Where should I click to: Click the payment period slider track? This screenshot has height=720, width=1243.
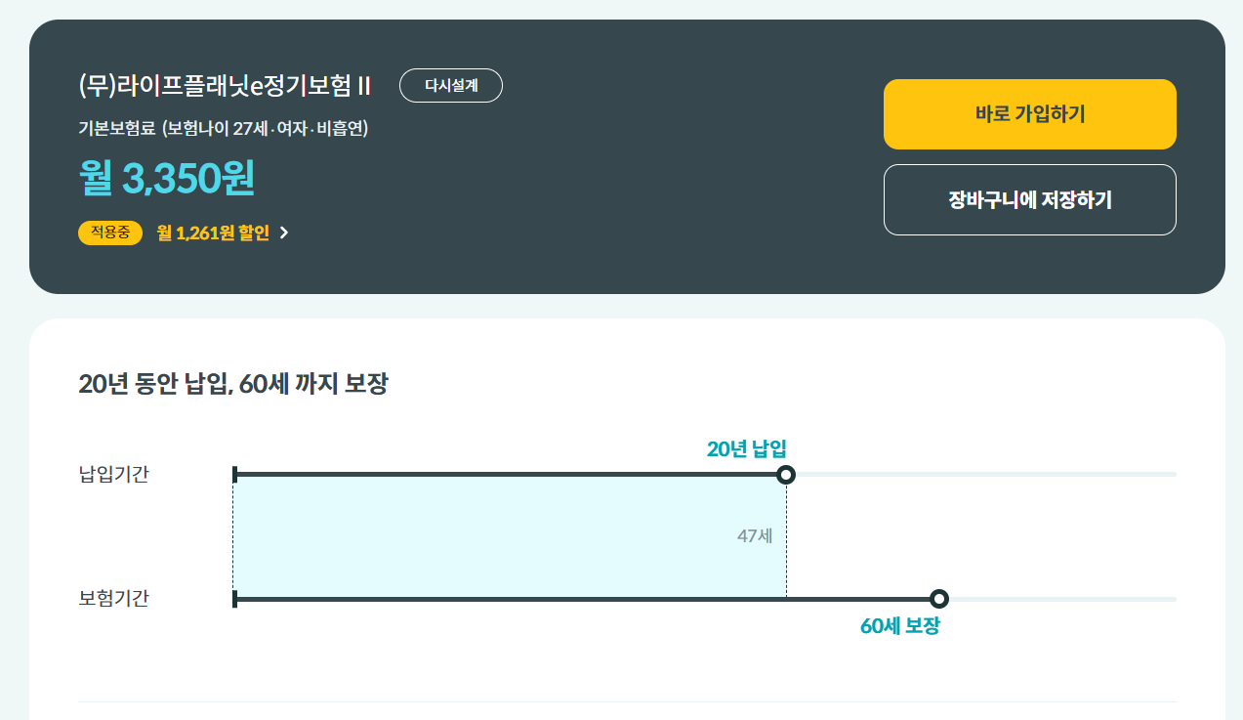[508, 474]
